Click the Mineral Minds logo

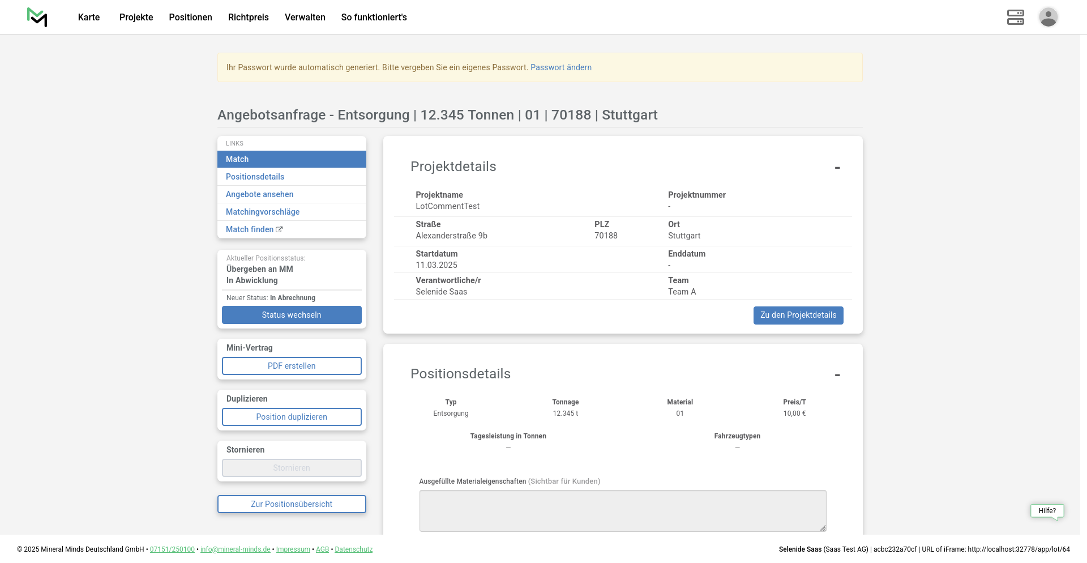(x=37, y=17)
